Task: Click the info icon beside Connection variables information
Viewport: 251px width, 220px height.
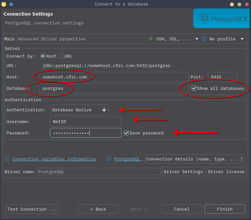Action: click(7, 159)
